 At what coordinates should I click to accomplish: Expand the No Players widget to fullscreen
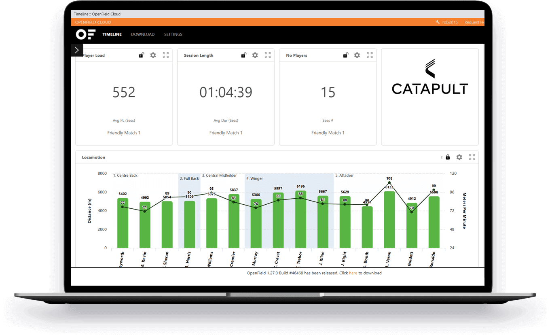[370, 55]
